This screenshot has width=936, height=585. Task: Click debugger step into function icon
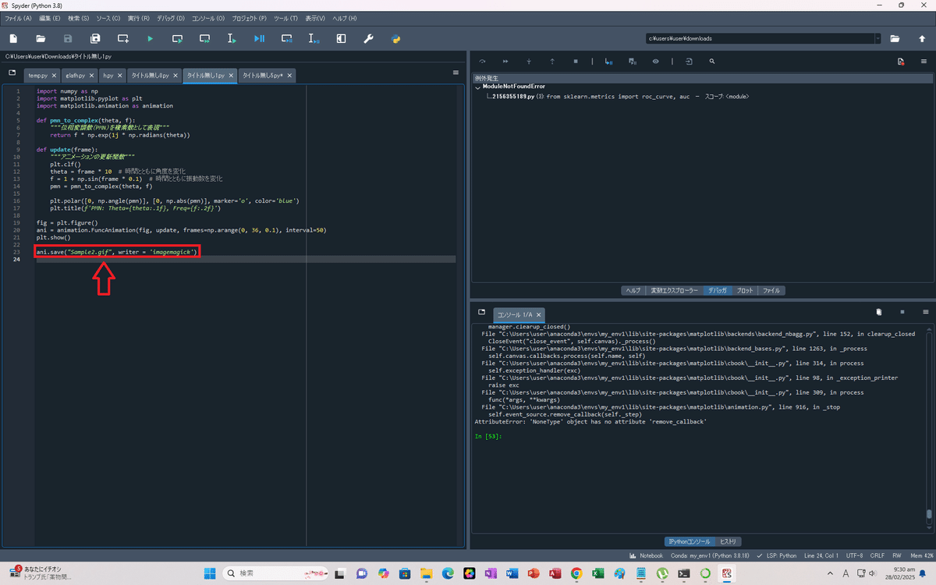pos(529,61)
